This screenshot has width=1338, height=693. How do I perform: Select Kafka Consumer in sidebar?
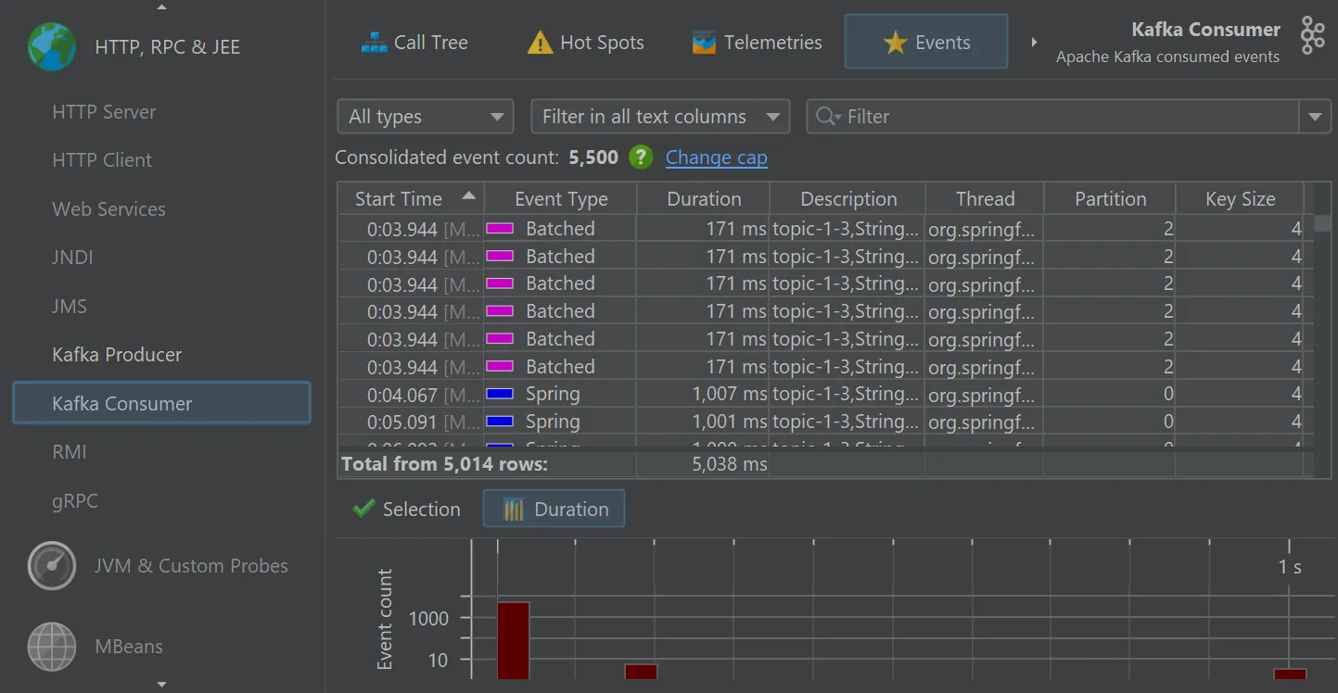(161, 403)
